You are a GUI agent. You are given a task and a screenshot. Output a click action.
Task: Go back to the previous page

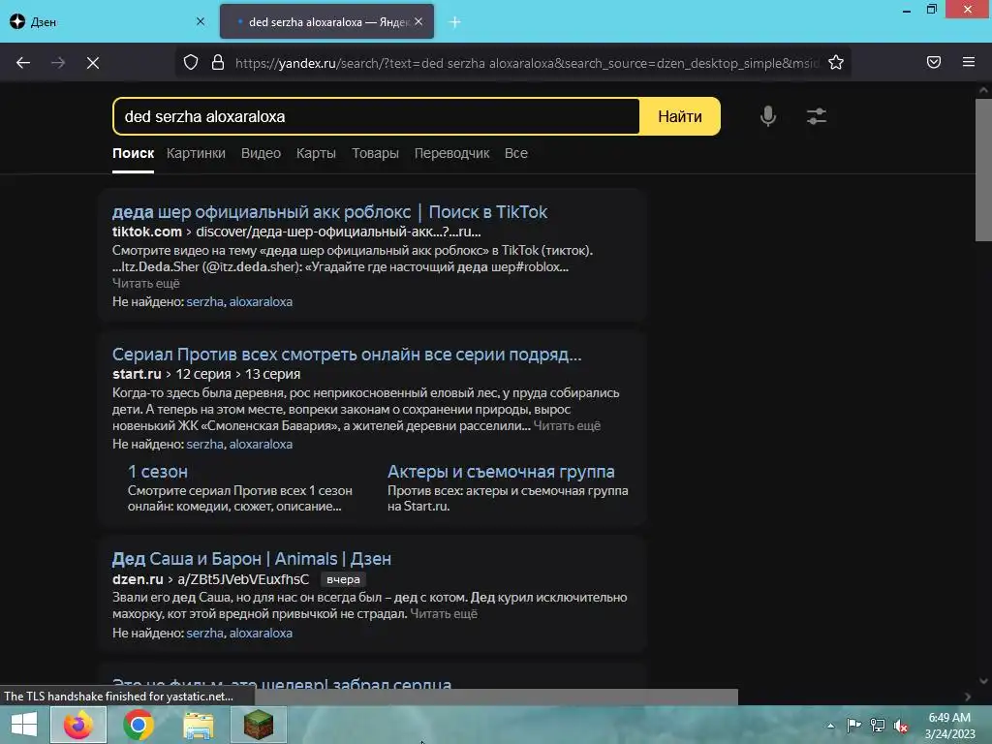tap(23, 63)
